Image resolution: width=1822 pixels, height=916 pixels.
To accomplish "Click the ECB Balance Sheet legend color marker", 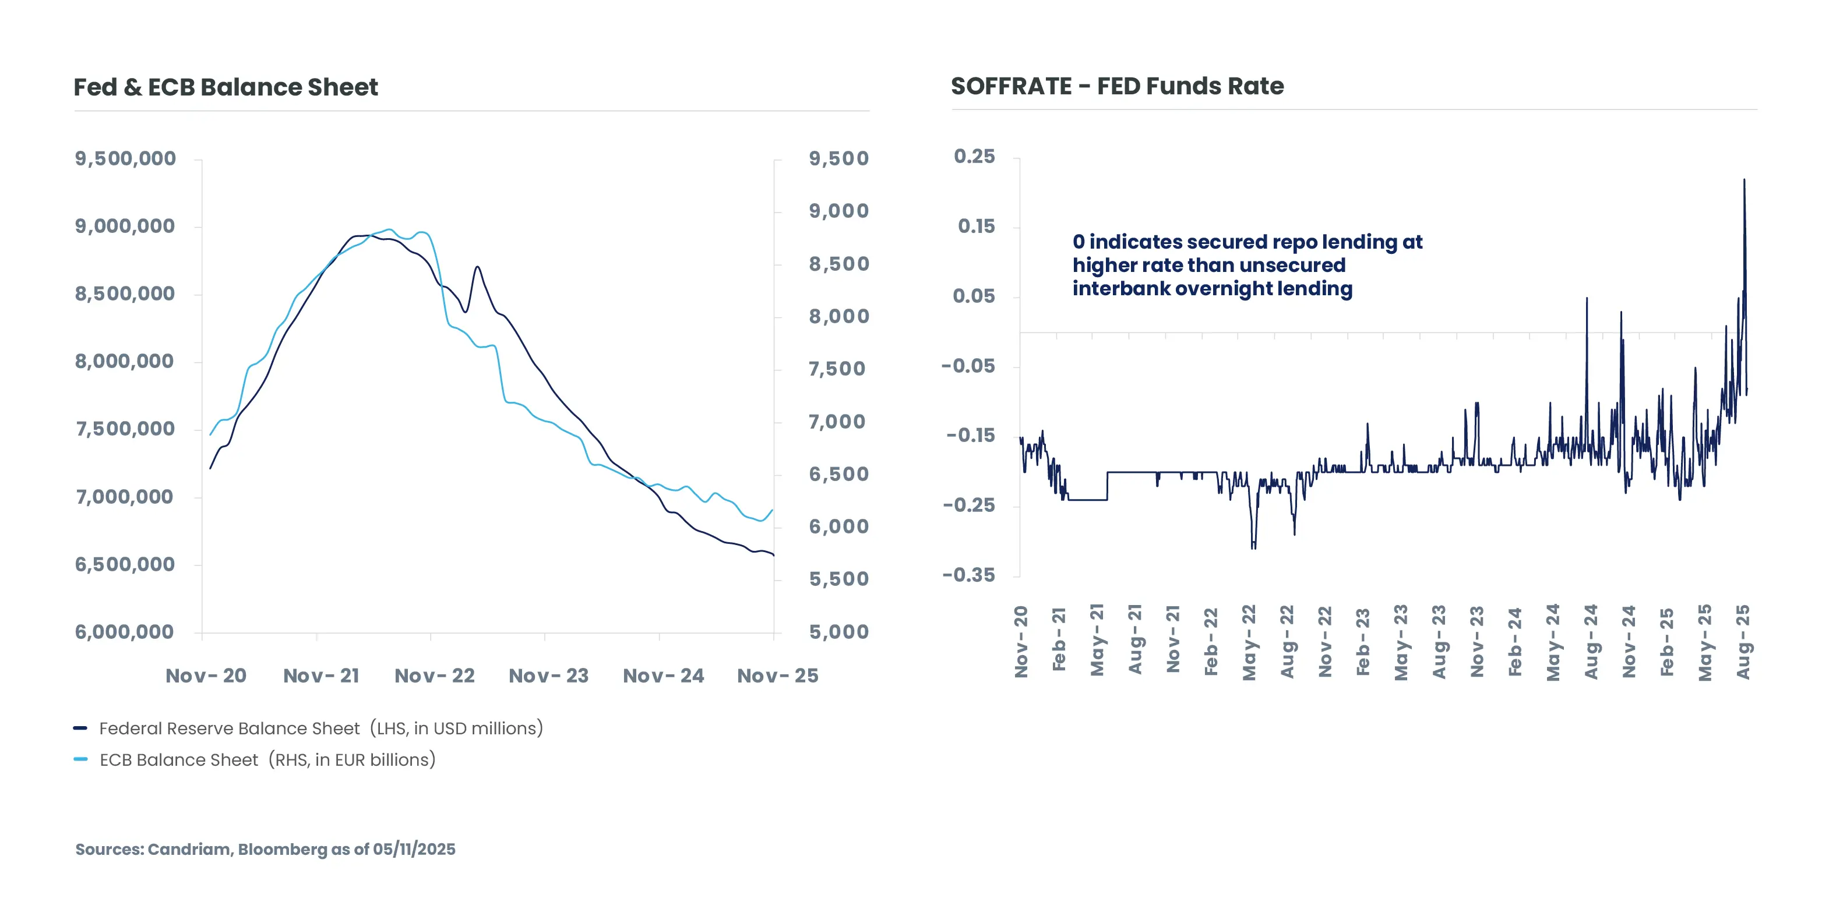I will 80,759.
